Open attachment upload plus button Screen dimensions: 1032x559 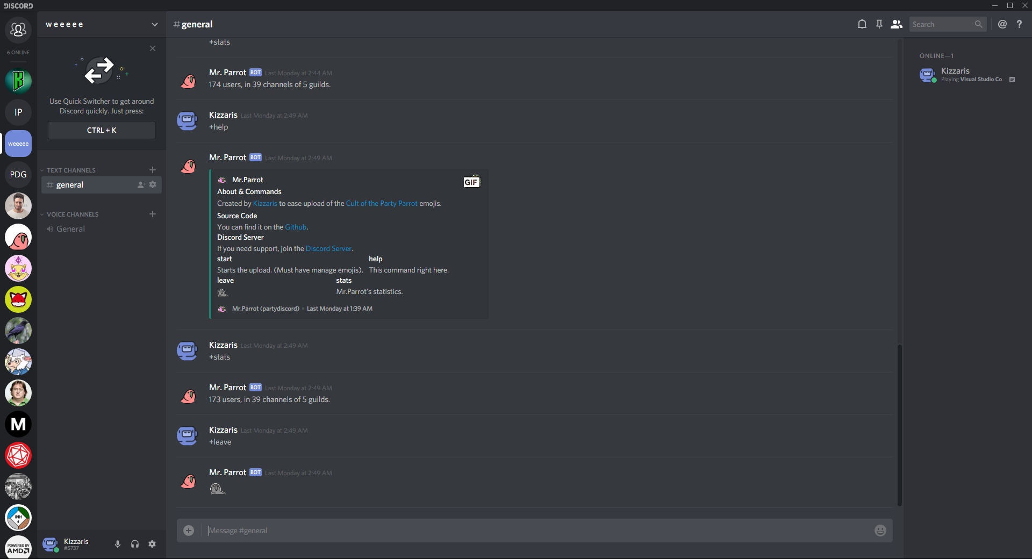pyautogui.click(x=189, y=531)
